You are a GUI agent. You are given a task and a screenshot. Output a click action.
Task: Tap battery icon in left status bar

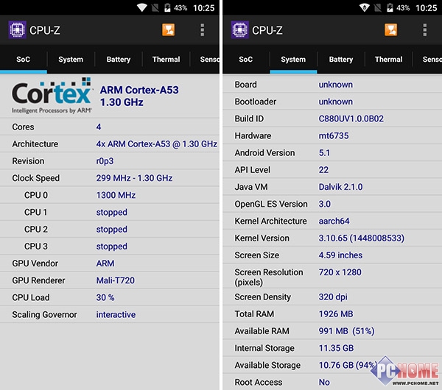point(167,7)
